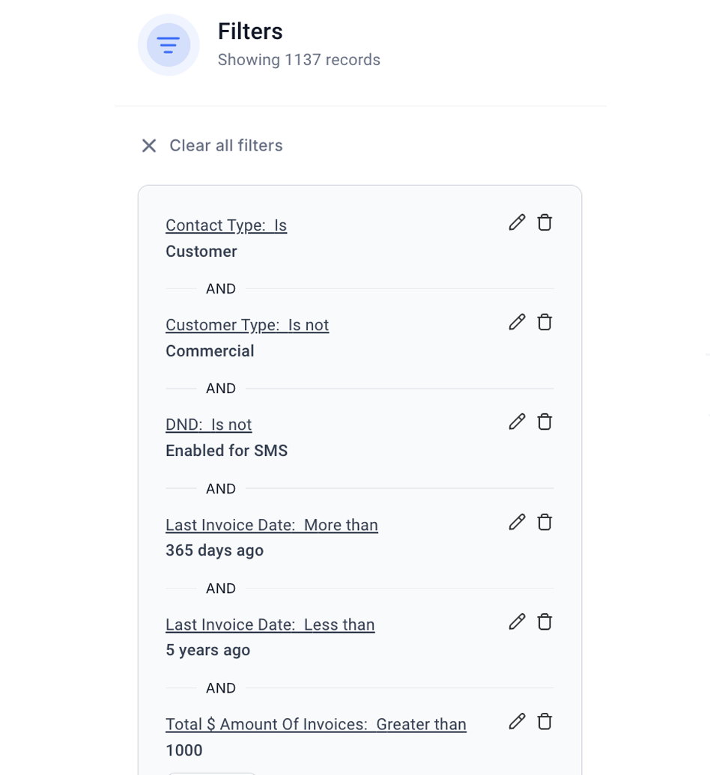Delete the DND filter
The height and width of the screenshot is (775, 710).
[544, 422]
